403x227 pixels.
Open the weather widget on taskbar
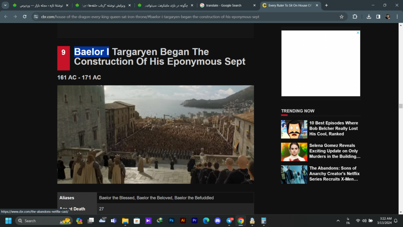(x=102, y=220)
